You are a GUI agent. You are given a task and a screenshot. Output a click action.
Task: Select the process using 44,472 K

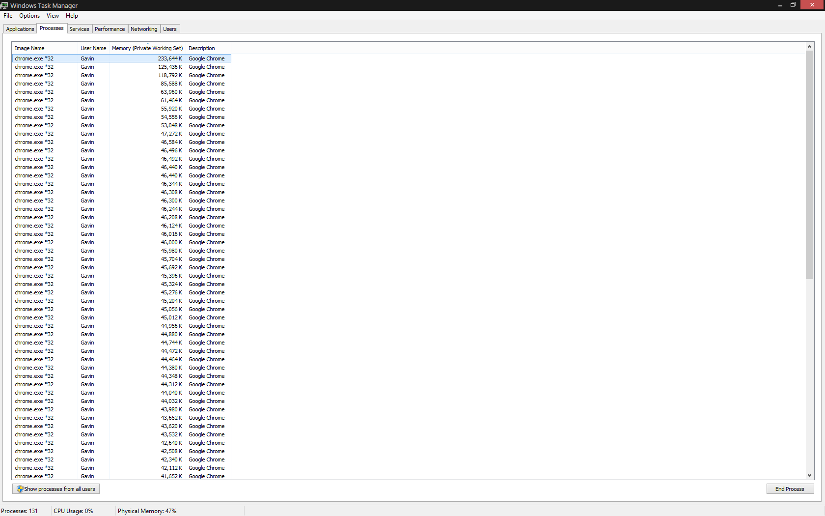(x=121, y=351)
